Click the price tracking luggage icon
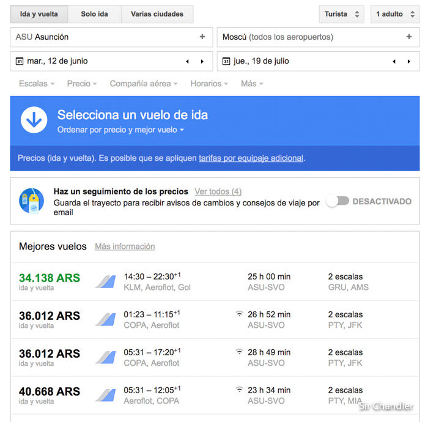Viewport: 428px width, 422px height. 31,201
